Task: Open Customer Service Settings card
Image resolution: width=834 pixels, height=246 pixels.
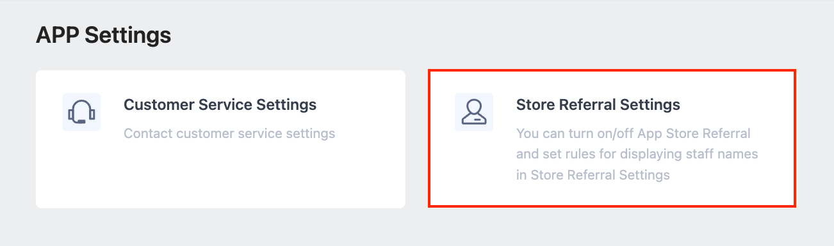Action: pos(220,139)
